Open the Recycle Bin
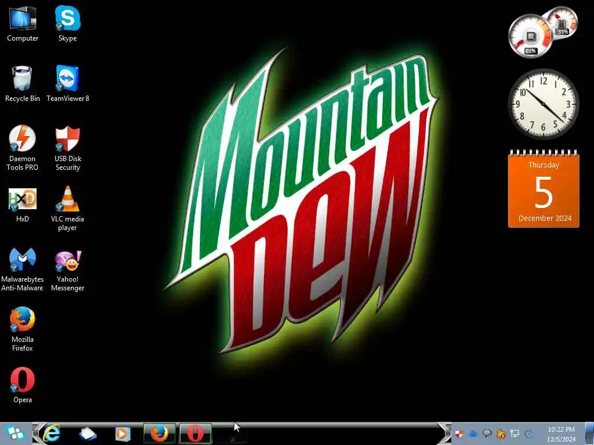 [23, 83]
